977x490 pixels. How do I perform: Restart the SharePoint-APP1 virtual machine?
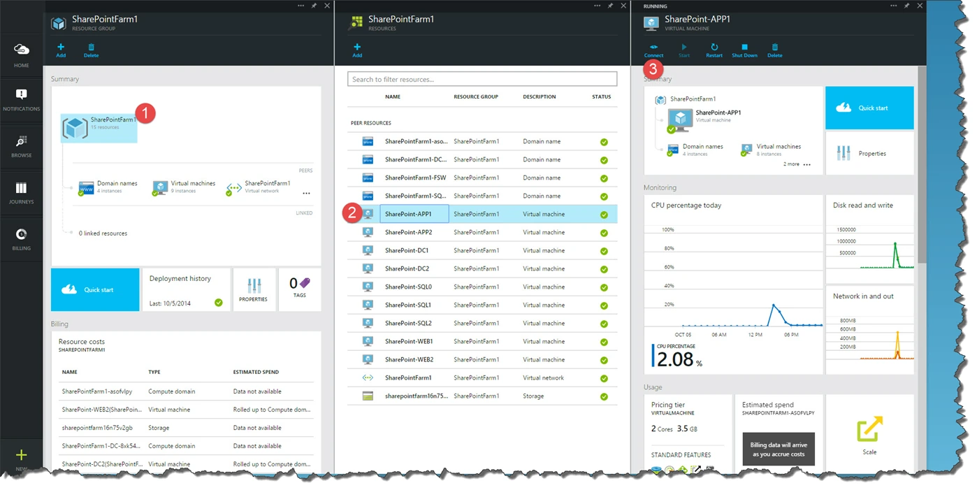(714, 50)
